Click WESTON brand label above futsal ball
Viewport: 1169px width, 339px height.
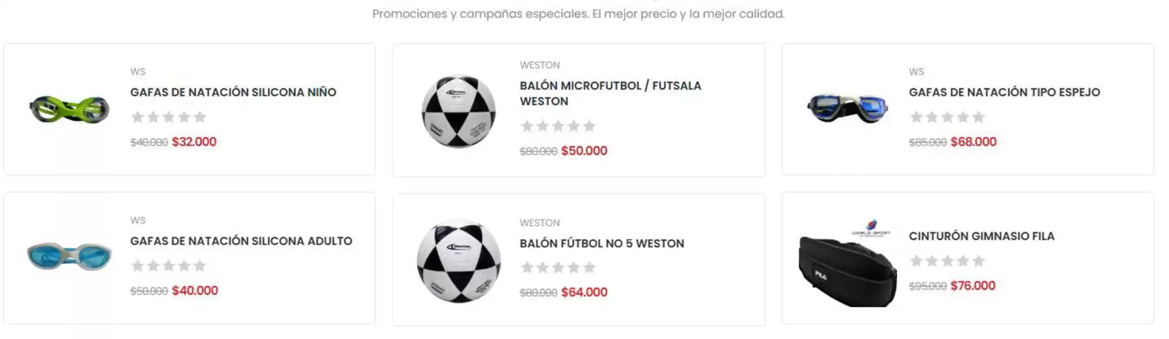click(x=539, y=65)
